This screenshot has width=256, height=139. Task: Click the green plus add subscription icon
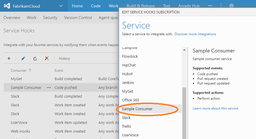(9, 59)
